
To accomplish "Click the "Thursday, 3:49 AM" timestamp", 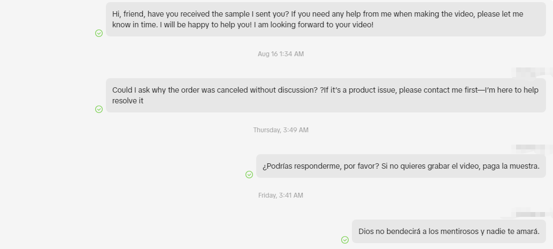I will coord(281,130).
